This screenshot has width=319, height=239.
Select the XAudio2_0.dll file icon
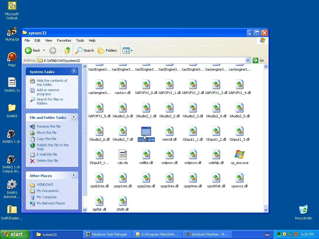pyautogui.click(x=123, y=108)
